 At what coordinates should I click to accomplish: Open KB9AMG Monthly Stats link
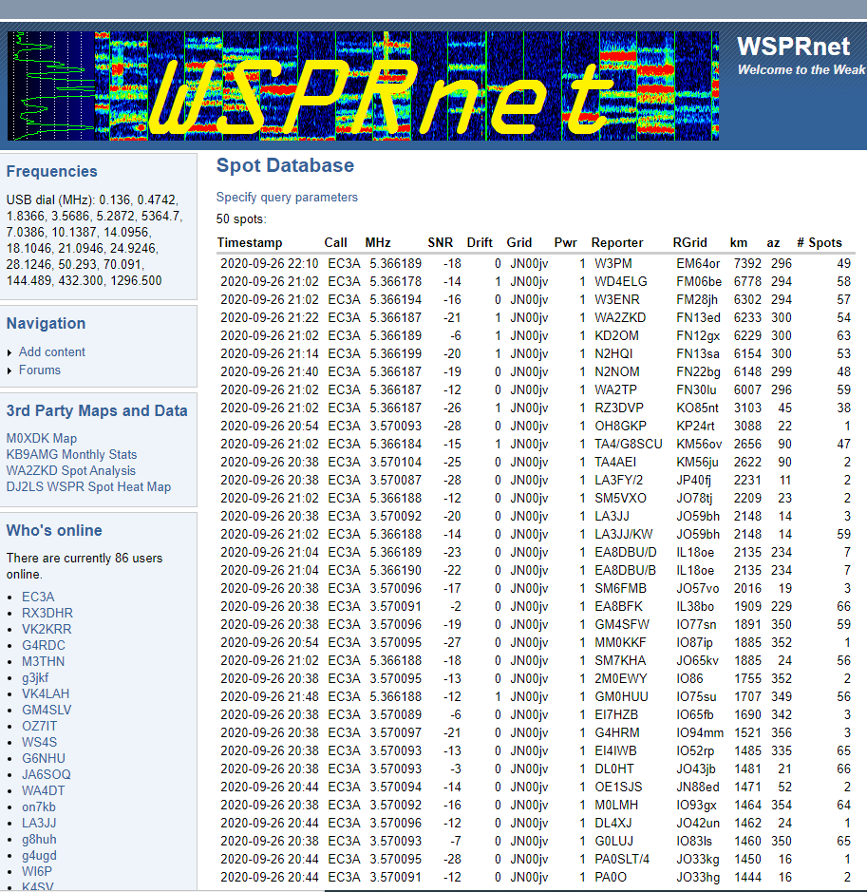(71, 454)
